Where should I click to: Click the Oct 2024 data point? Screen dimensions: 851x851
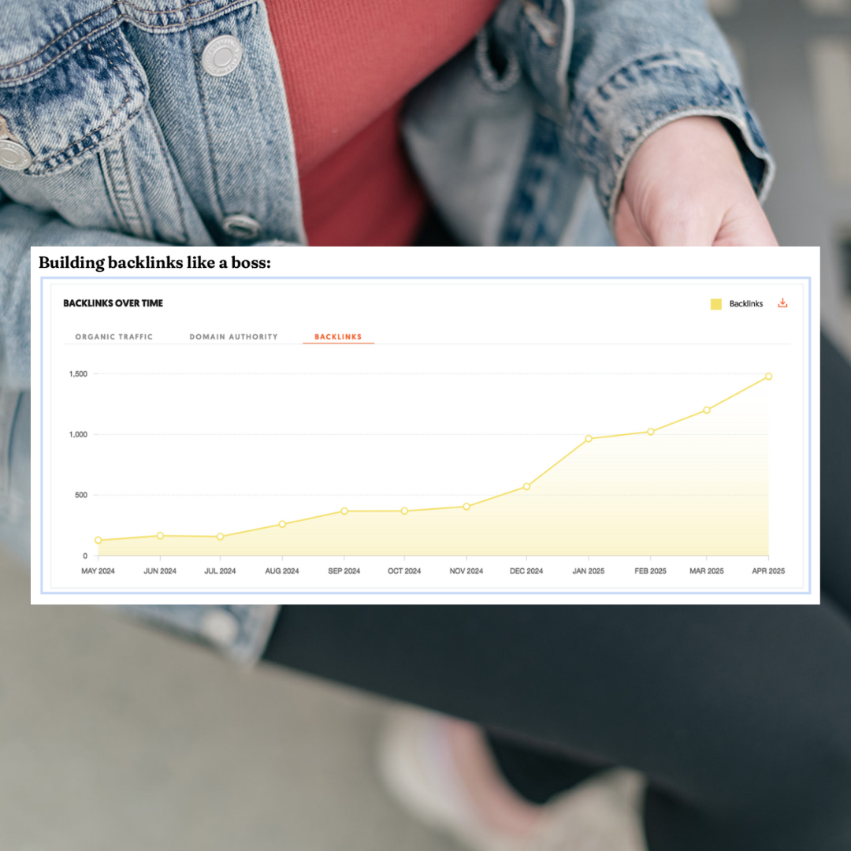pyautogui.click(x=404, y=511)
